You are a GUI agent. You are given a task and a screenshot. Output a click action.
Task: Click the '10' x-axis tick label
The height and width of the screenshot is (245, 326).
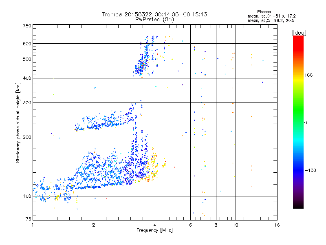tap(236, 225)
